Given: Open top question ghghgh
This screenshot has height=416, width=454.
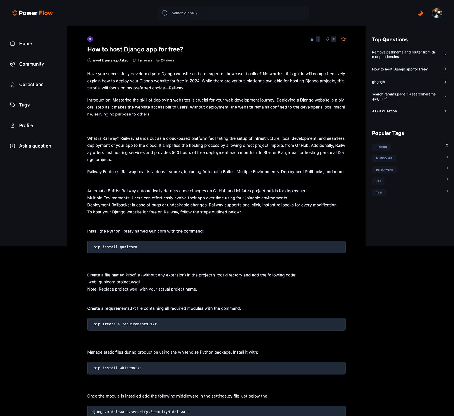Looking at the screenshot, I should click(x=378, y=82).
